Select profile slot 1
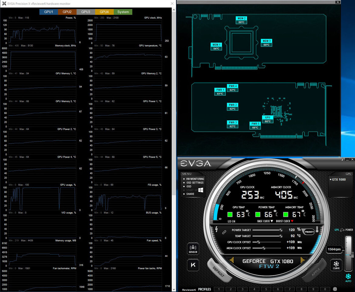Screen dimensions: 355x292 pos(219,289)
